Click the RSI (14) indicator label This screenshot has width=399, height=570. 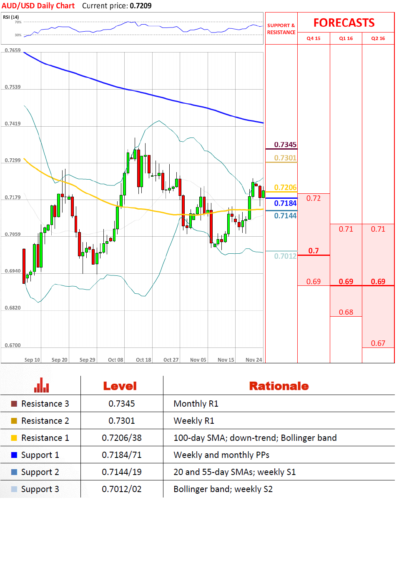tap(11, 17)
